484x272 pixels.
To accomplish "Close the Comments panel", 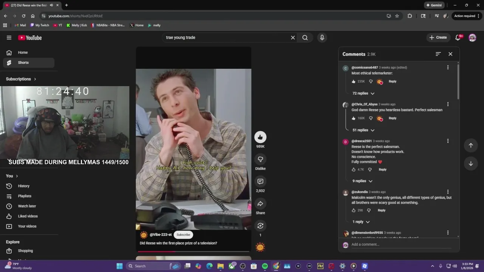I will [x=450, y=54].
